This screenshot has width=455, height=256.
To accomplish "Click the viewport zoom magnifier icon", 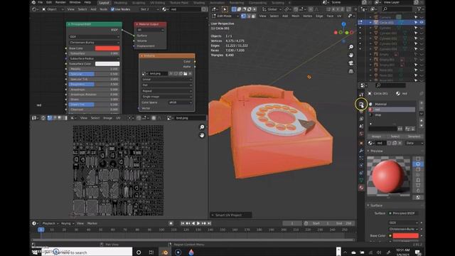I will click(x=350, y=47).
